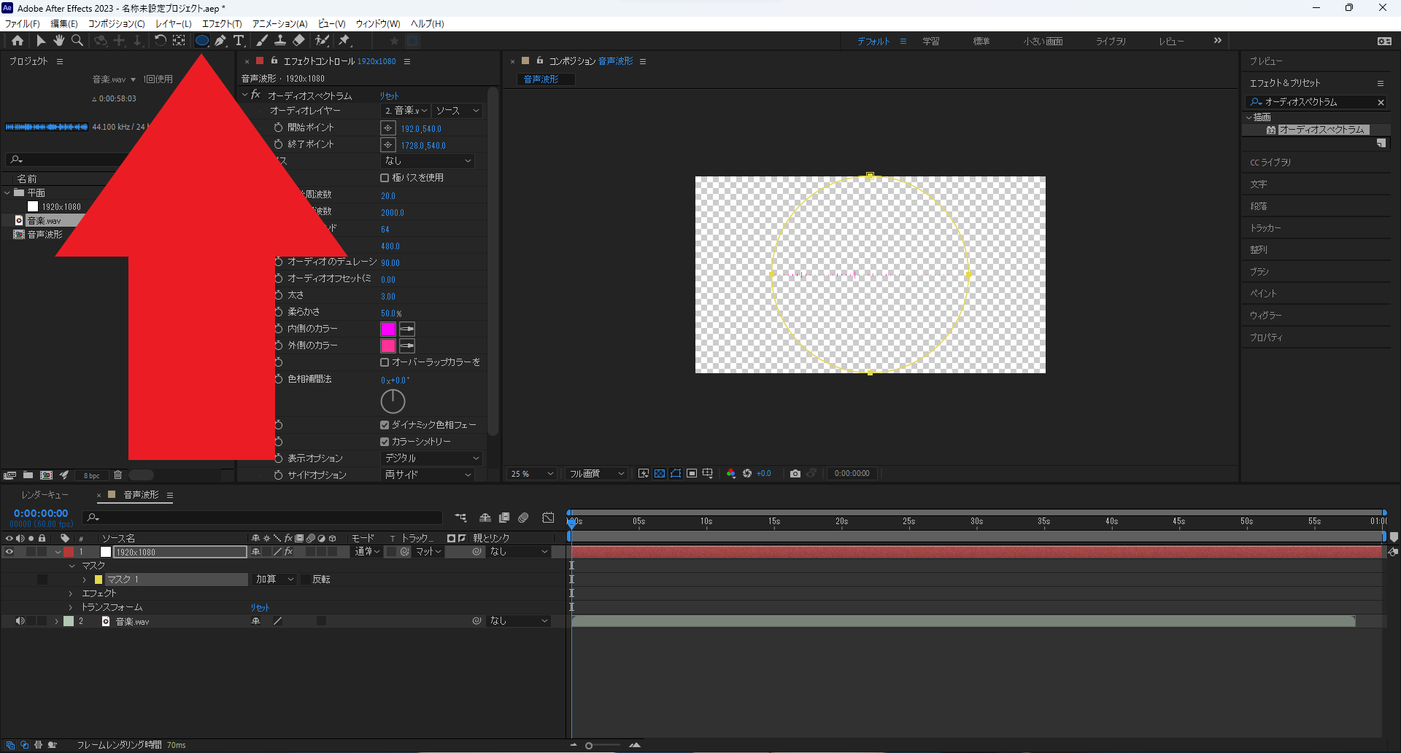Select the Type text tool
Viewport: 1401px width, 753px height.
click(239, 41)
